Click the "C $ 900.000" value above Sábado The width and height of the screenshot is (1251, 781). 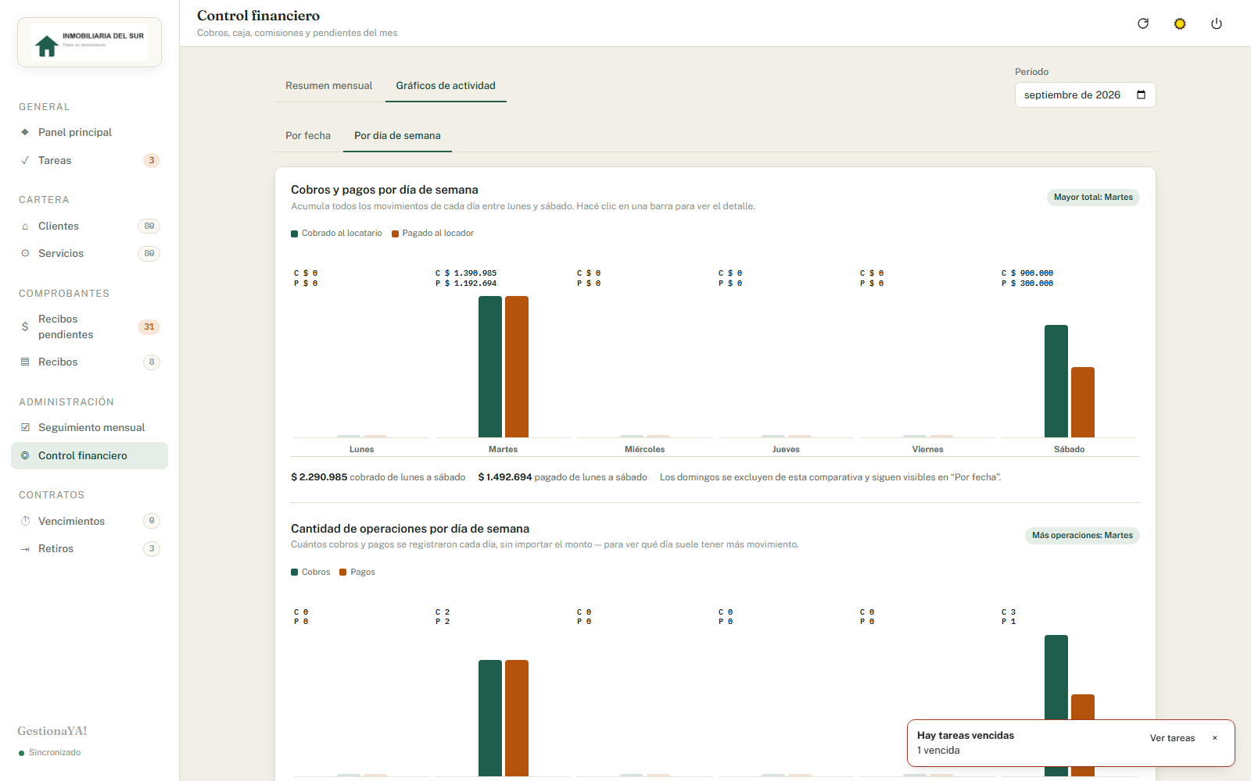1027,273
